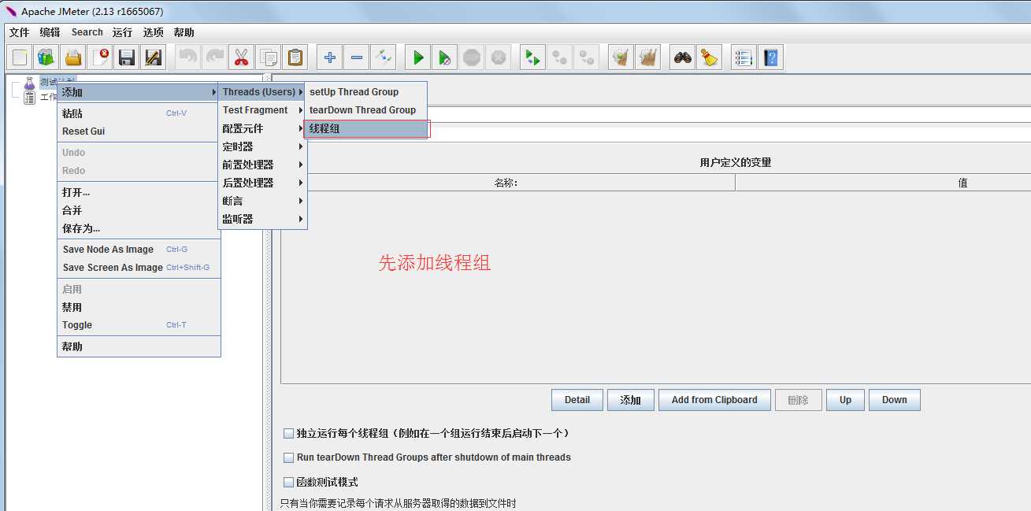Image resolution: width=1031 pixels, height=511 pixels.
Task: Choose setUp Thread Group
Action: 366,92
